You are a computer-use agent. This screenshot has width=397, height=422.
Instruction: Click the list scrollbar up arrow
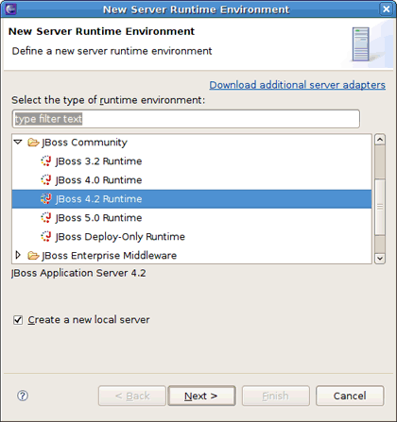(x=380, y=140)
